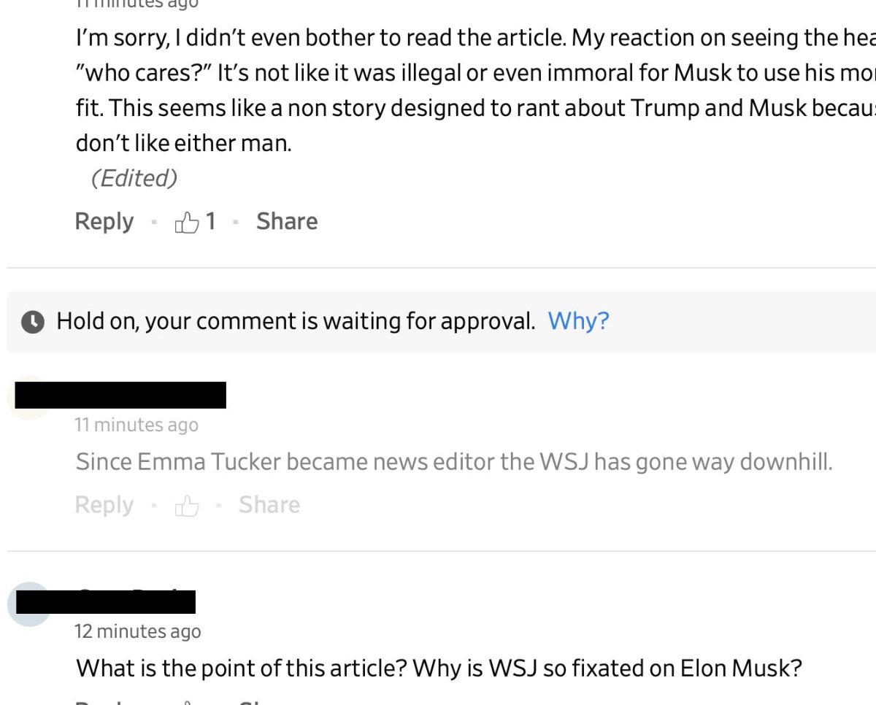Share the comment that has 1 like
Viewport: 876px width, 705px height.
click(286, 222)
